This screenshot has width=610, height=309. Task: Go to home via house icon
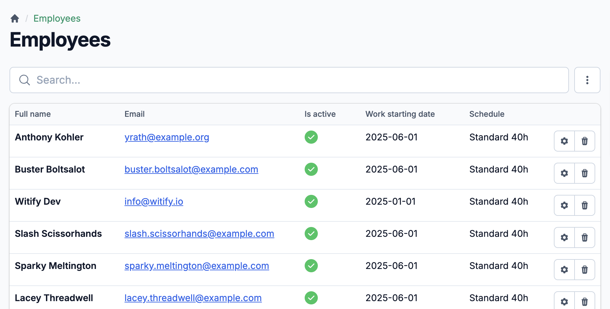(15, 18)
